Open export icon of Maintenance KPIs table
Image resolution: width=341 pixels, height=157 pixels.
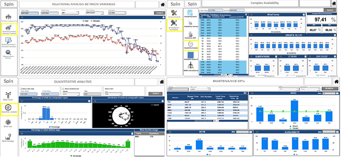click(x=245, y=93)
